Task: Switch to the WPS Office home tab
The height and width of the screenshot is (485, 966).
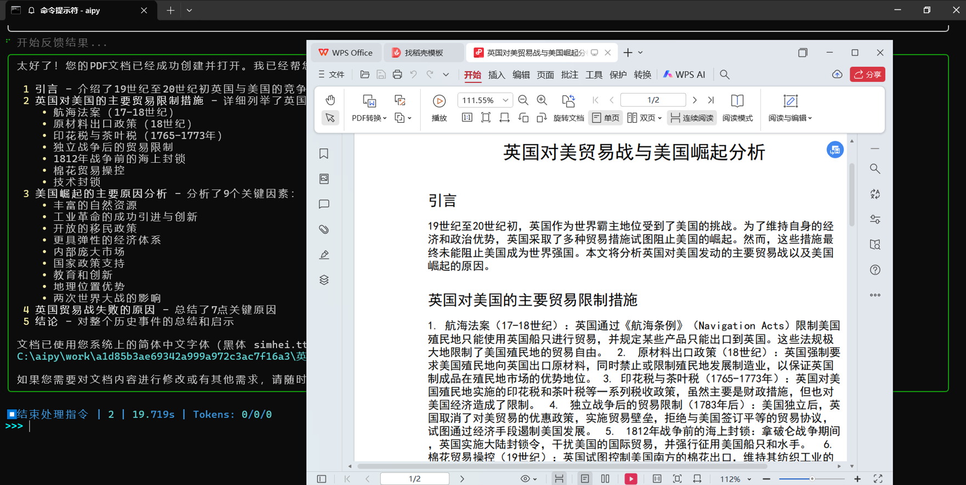Action: click(346, 53)
